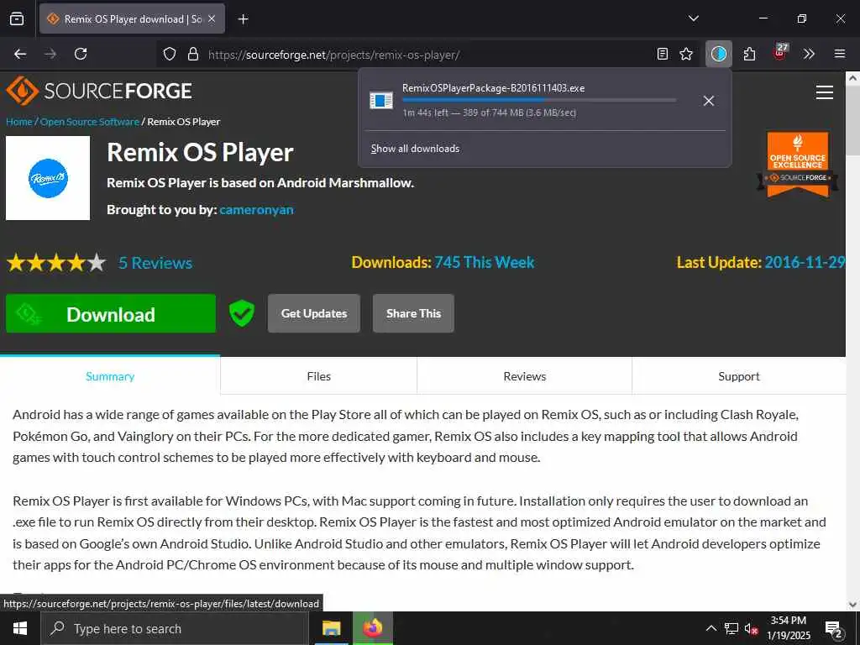Open a new tab with plus button

243,19
